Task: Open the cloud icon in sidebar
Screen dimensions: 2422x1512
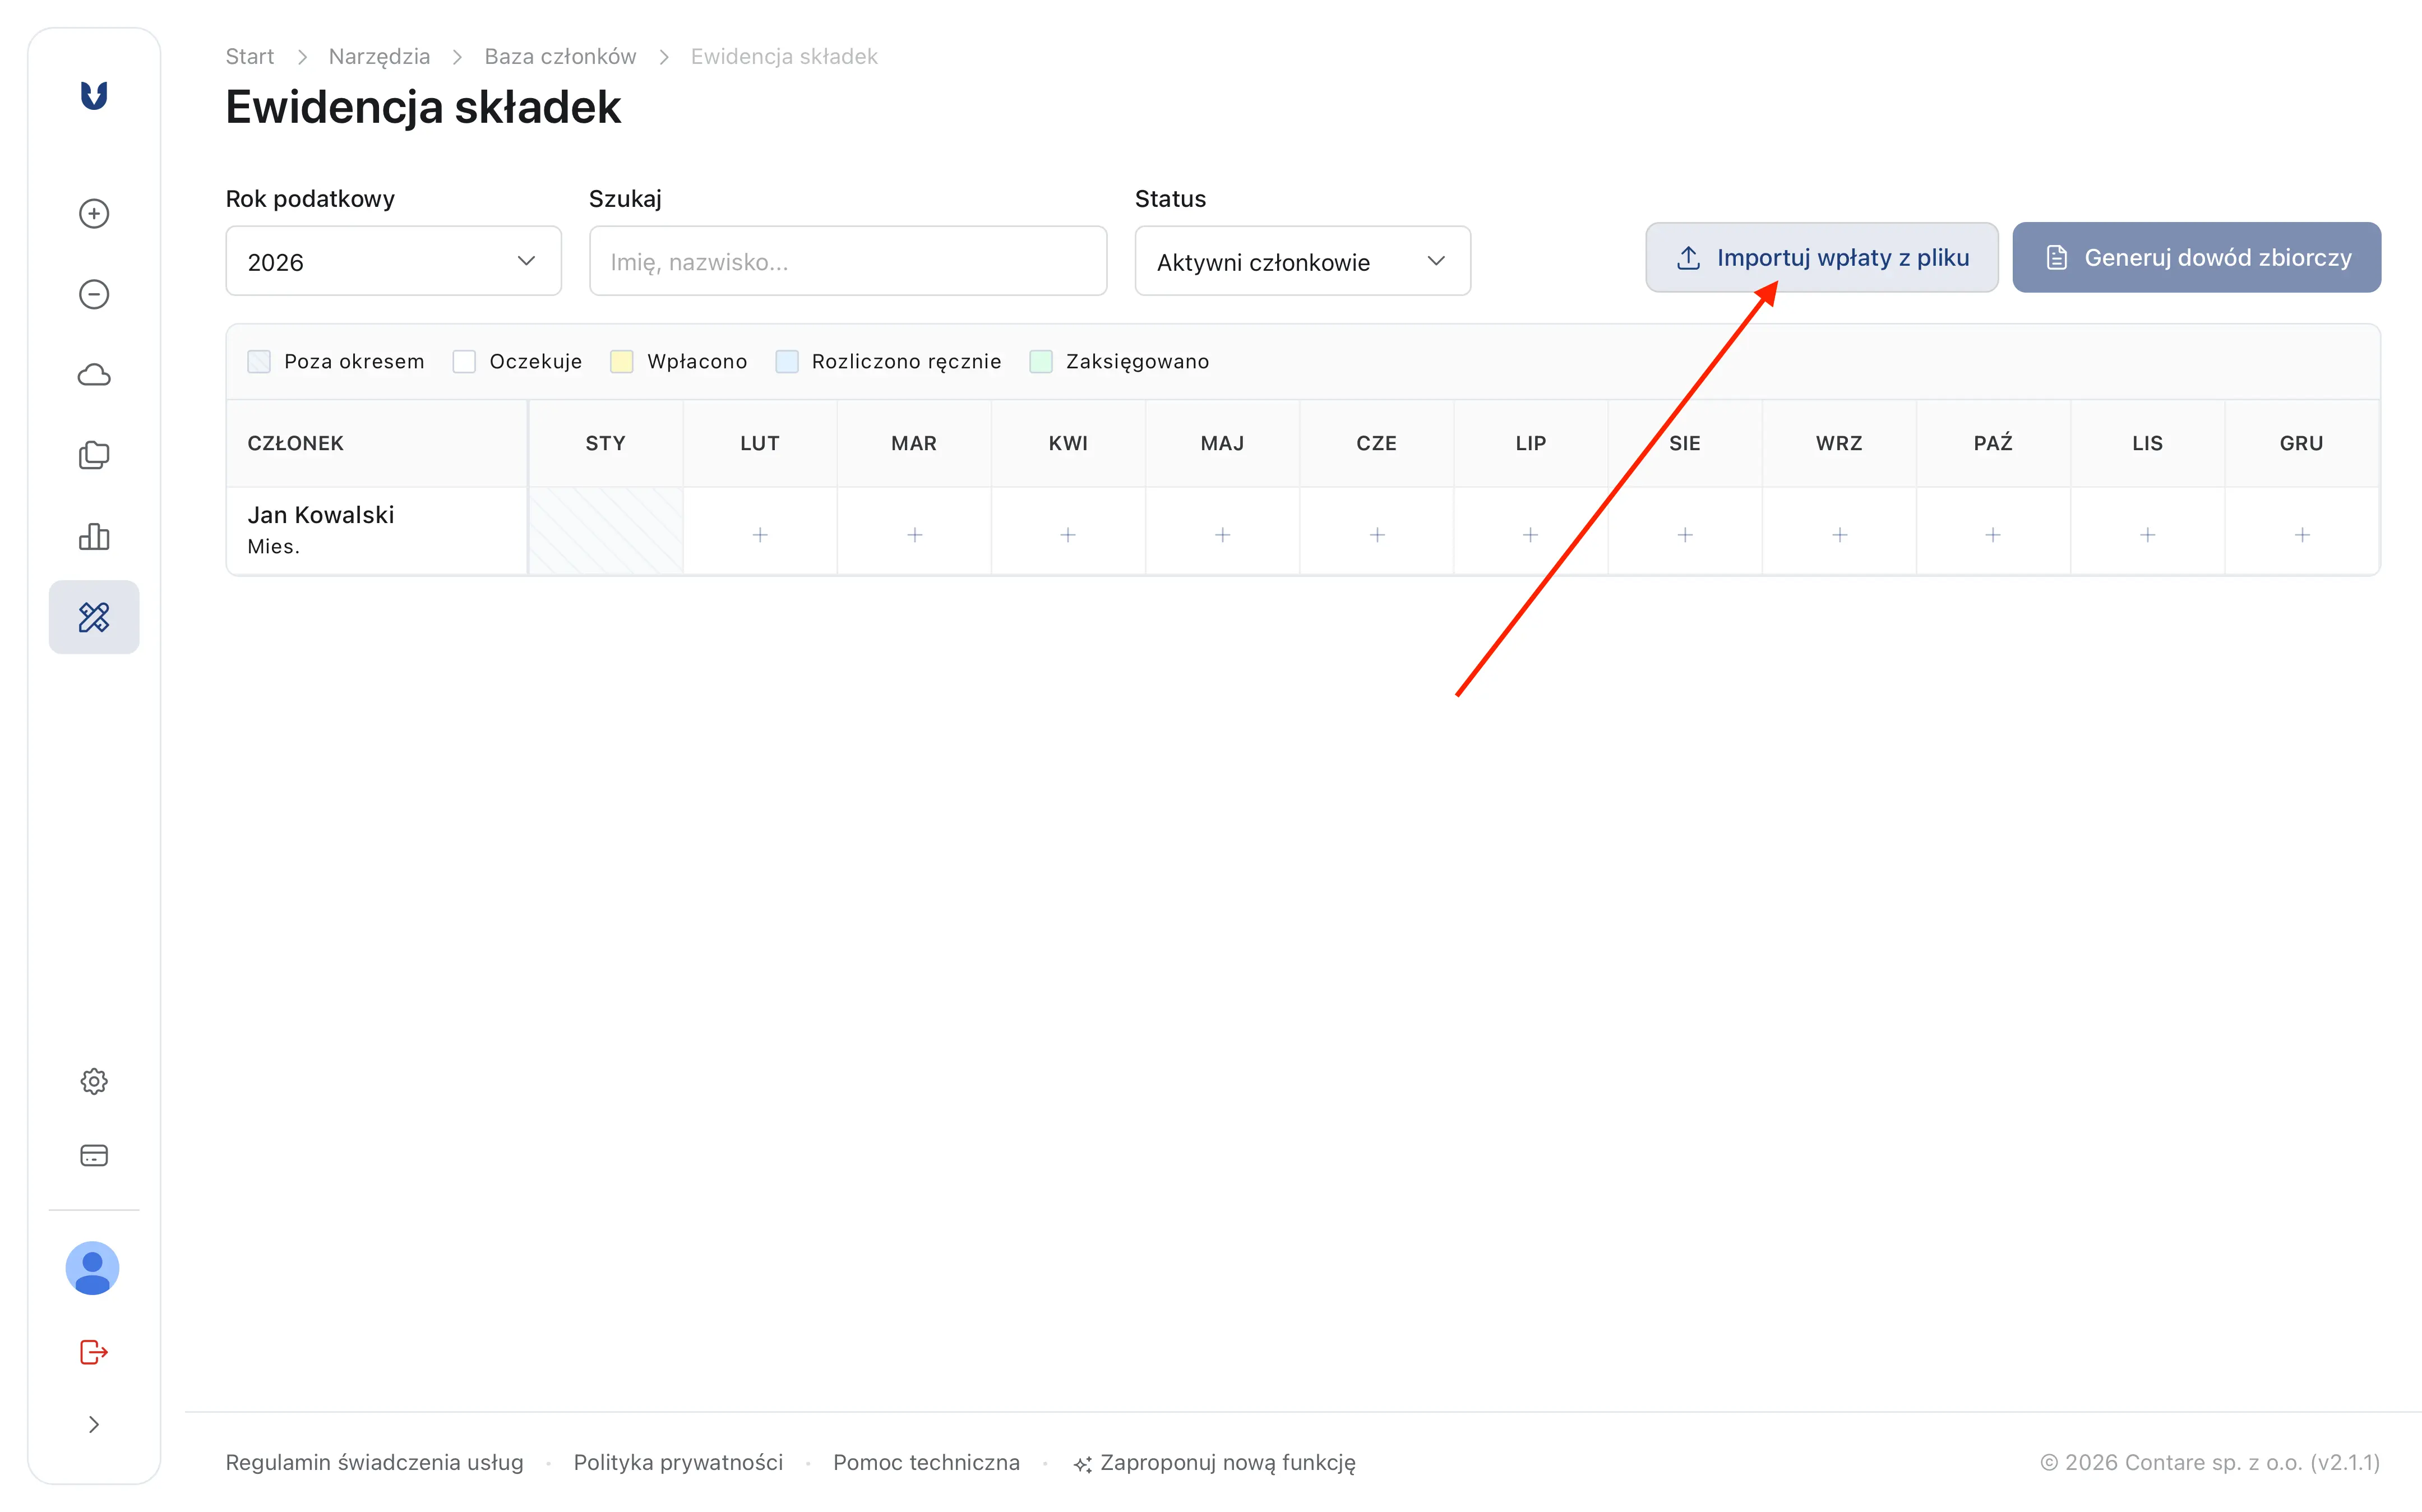Action: click(x=94, y=375)
